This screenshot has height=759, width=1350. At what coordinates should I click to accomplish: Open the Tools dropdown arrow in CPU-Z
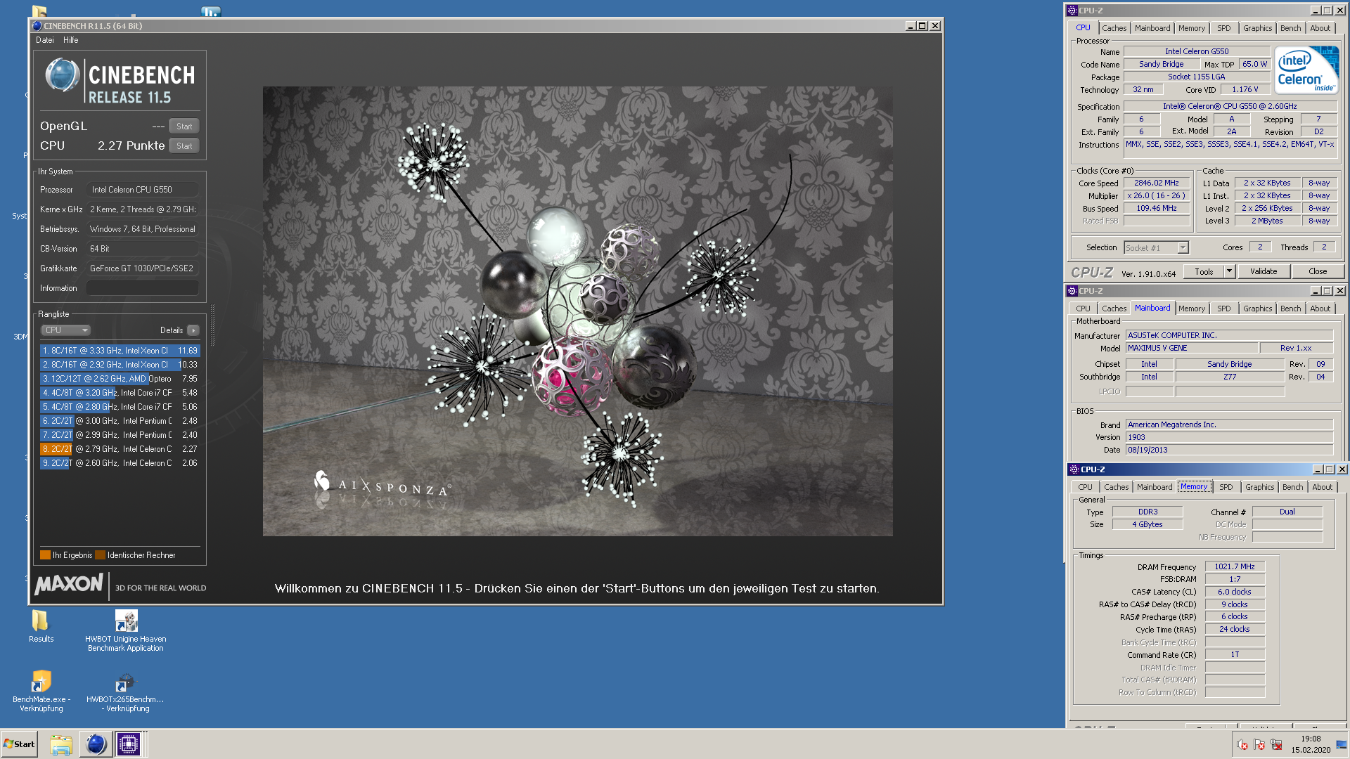tap(1229, 271)
